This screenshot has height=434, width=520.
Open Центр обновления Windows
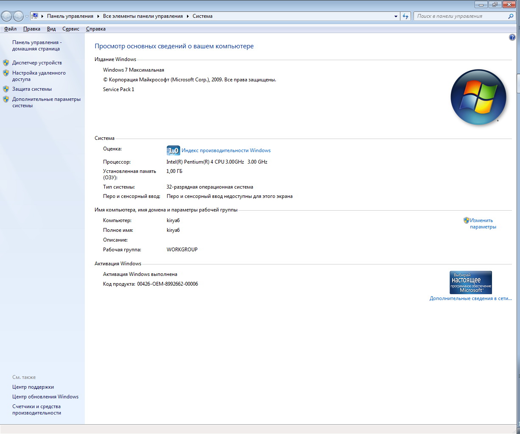[45, 397]
